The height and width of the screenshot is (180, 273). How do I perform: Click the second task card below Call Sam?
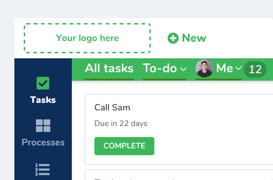(x=180, y=175)
